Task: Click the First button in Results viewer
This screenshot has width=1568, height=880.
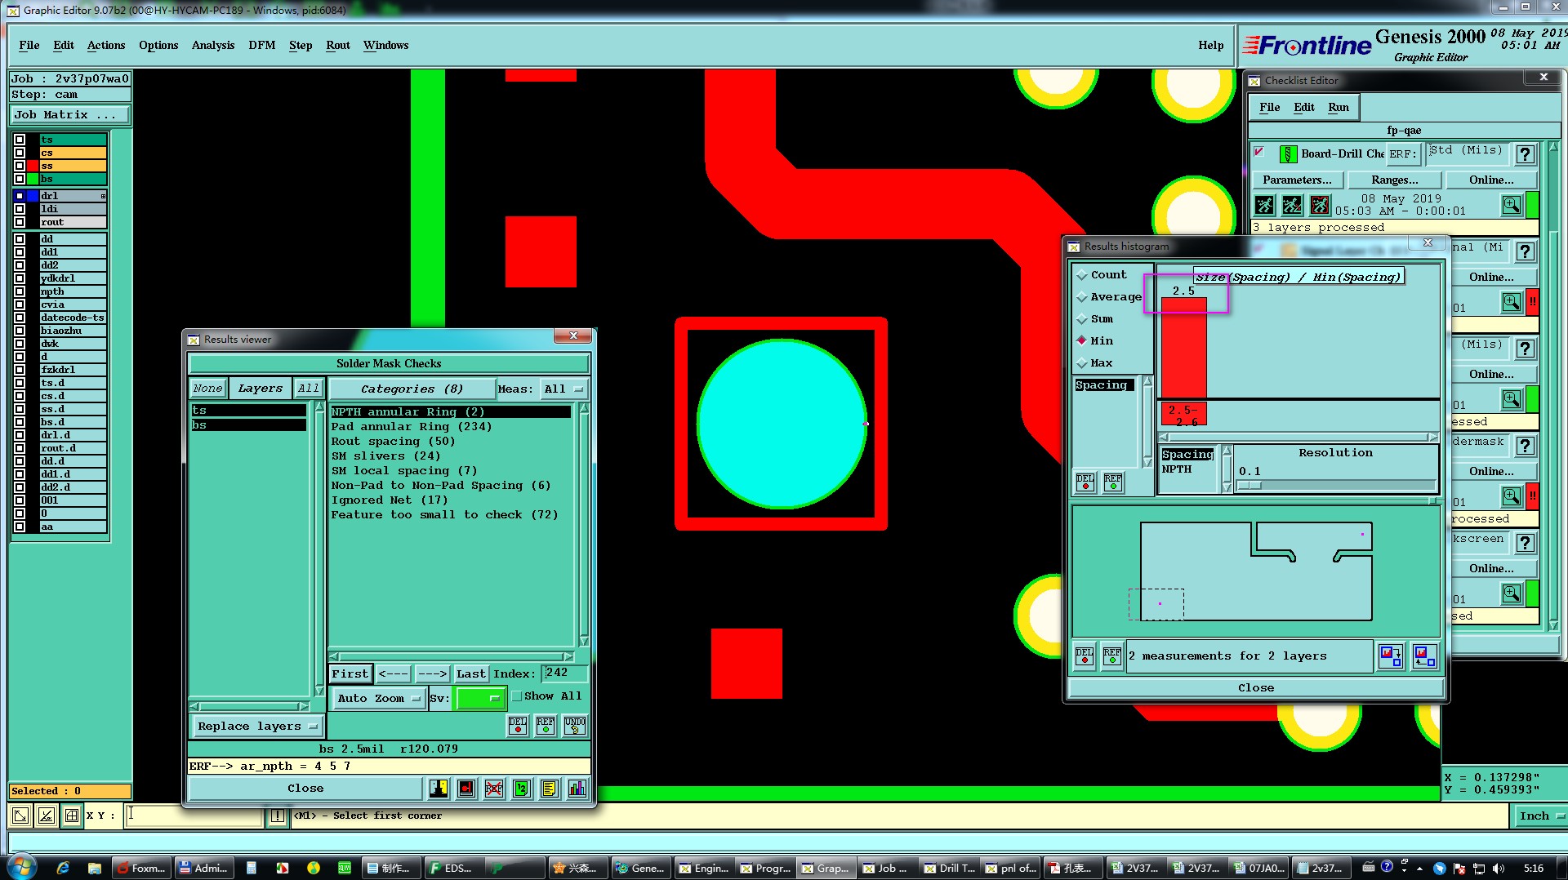Action: (x=350, y=673)
